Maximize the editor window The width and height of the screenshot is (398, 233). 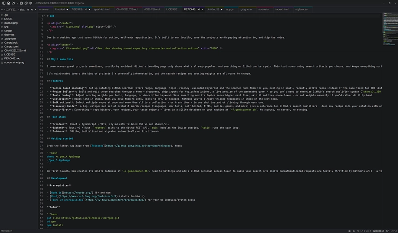pos(389,3)
